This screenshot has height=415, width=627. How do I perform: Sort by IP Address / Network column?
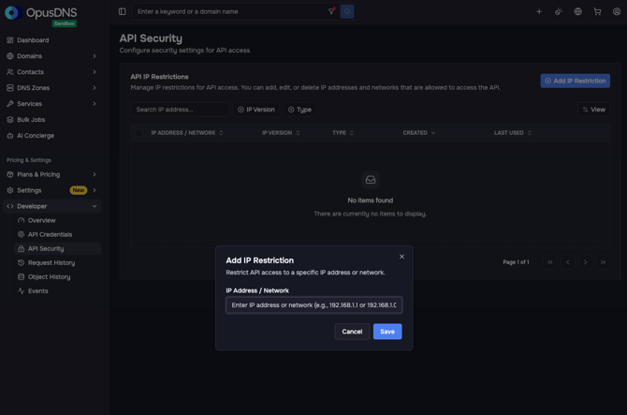(187, 133)
